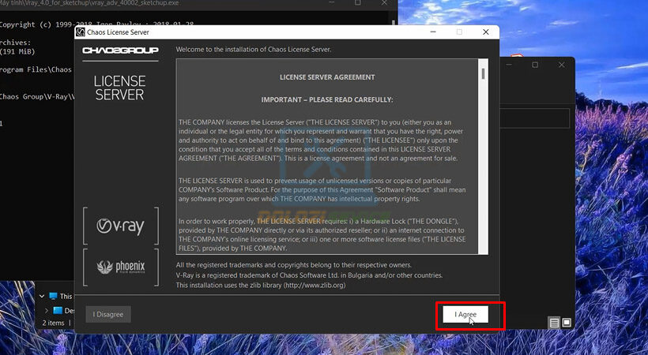Expand the Desktop folder tree node
The image size is (648, 355).
point(47,310)
